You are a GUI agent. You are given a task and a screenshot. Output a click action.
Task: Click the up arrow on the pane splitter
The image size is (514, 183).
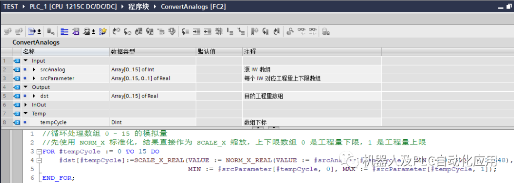pos(258,127)
